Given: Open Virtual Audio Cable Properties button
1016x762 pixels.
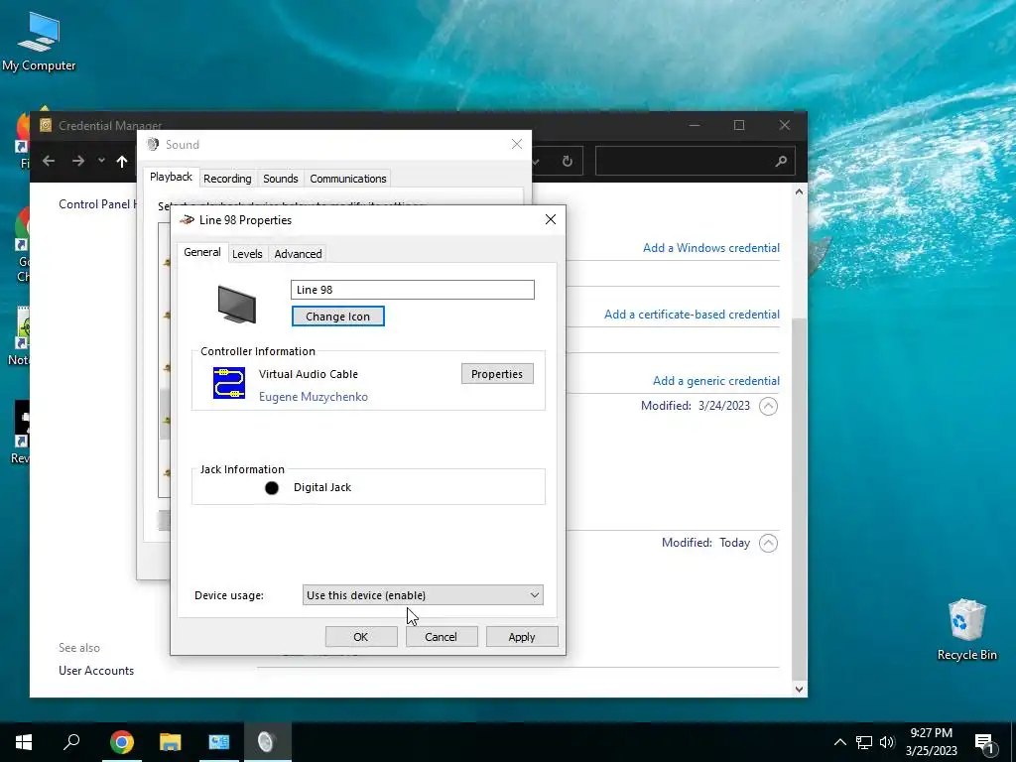Looking at the screenshot, I should click(x=497, y=374).
